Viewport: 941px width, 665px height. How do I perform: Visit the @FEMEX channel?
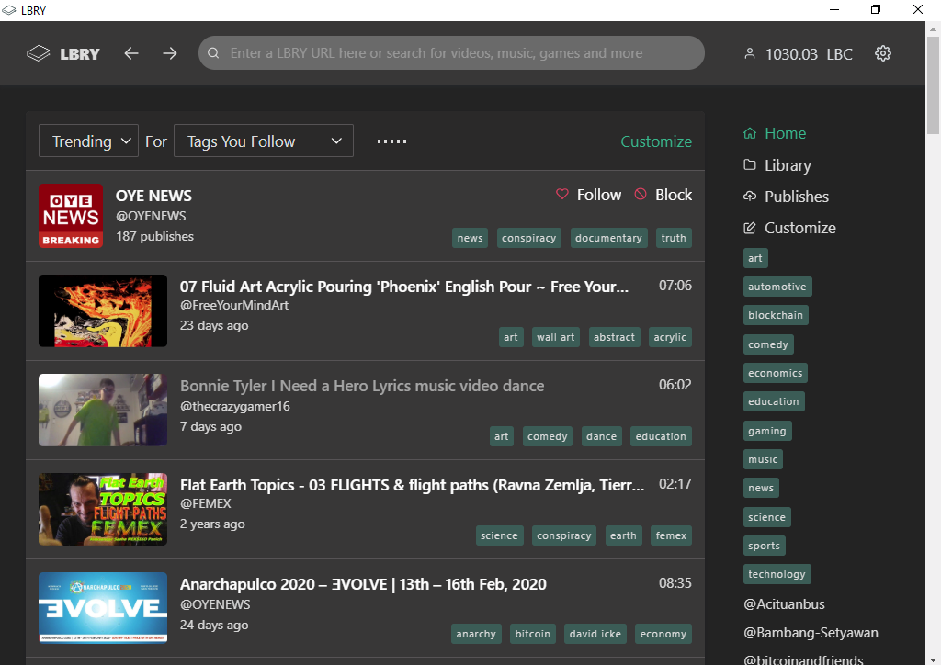tap(205, 503)
